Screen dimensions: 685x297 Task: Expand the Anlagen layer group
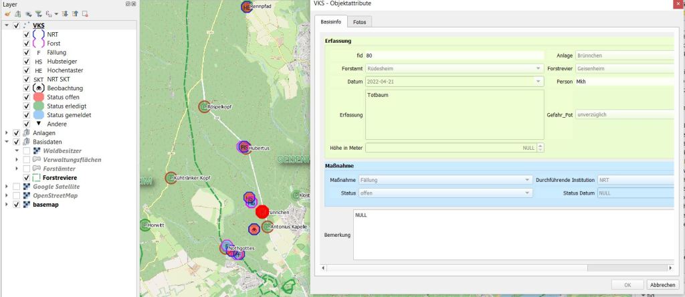(x=7, y=132)
